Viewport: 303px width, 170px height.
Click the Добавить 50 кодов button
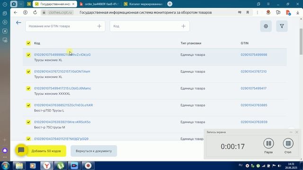(x=46, y=151)
